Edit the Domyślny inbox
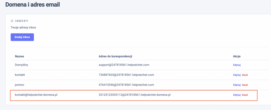The height and width of the screenshot is (110, 271). [x=237, y=65]
